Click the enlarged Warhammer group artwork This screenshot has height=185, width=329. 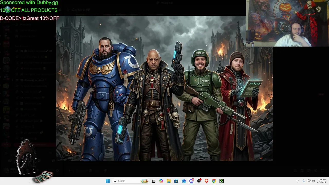pos(164,88)
